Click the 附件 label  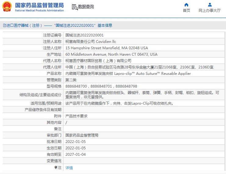point(58,116)
